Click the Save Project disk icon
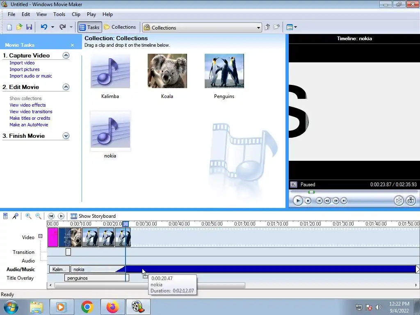The image size is (420, 315). 29,27
